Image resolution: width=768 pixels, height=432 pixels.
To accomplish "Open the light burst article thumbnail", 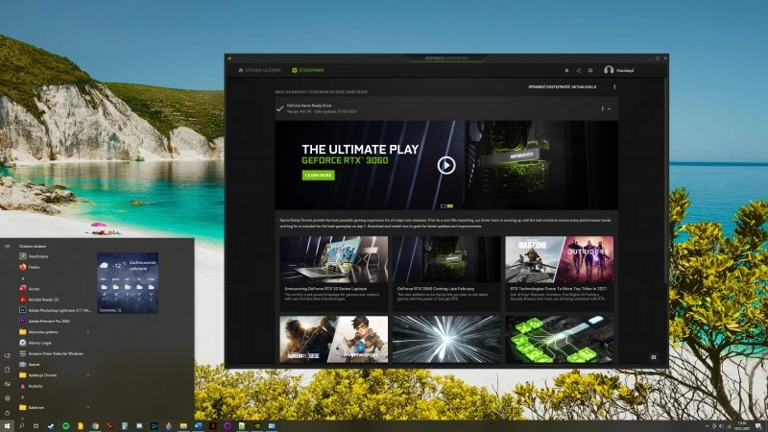I will (446, 339).
